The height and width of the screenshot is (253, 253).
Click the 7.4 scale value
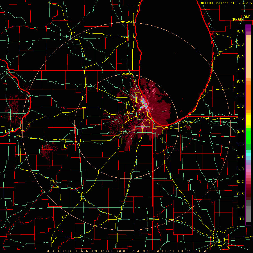click(240, 69)
